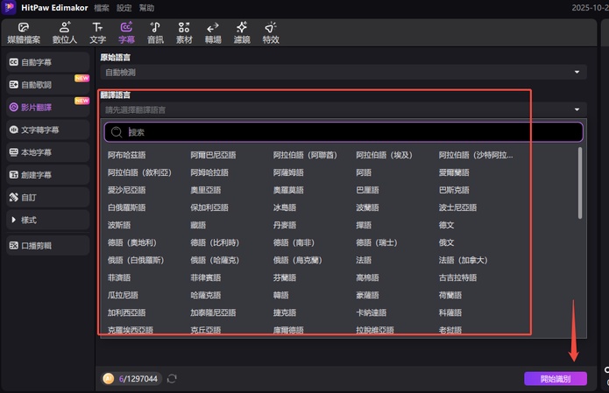Choose 韓語 from the language list

[280, 295]
